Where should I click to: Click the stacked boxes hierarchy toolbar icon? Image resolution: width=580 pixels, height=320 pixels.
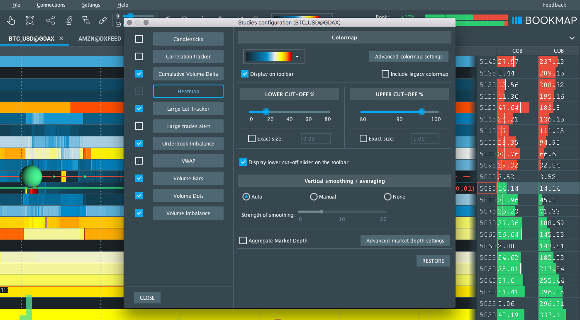86,20
